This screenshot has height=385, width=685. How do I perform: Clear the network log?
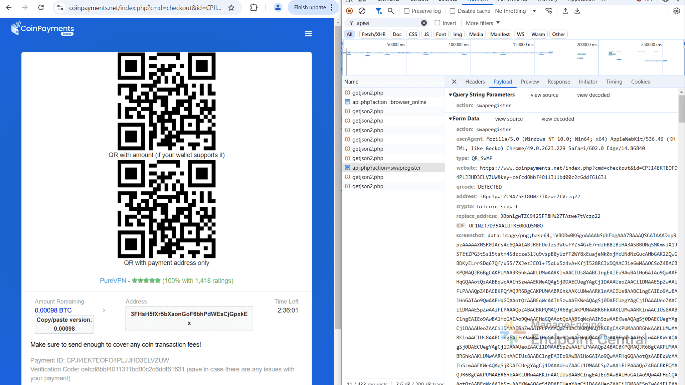click(x=362, y=11)
